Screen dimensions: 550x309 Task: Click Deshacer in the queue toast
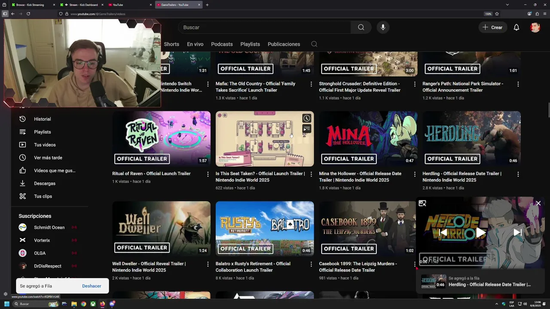point(92,286)
